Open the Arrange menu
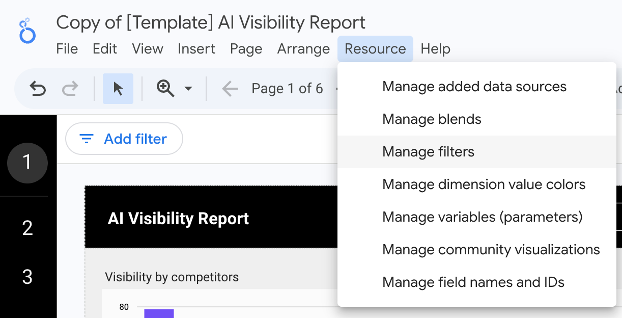 coord(303,49)
